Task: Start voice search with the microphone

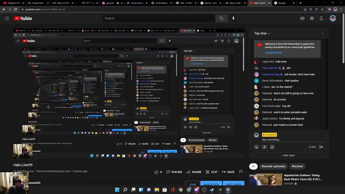Action: tap(233, 18)
